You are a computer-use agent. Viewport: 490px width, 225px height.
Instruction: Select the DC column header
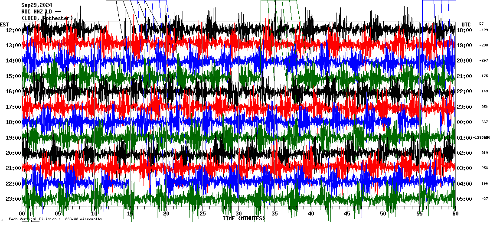481,23
